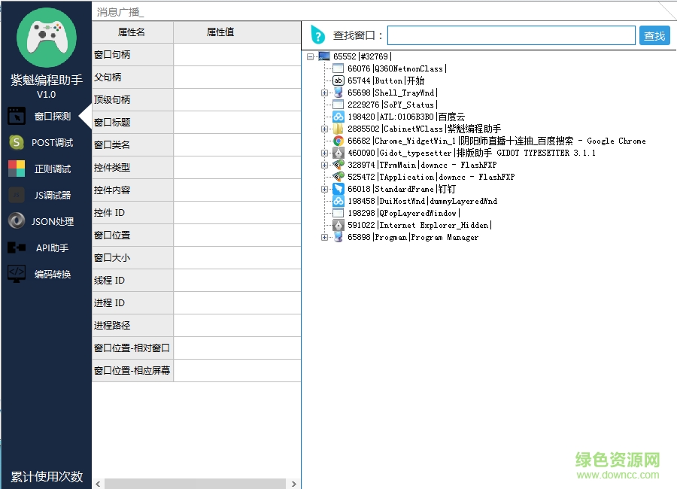
Task: Click the green gamepad logo icon
Action: tap(47, 38)
